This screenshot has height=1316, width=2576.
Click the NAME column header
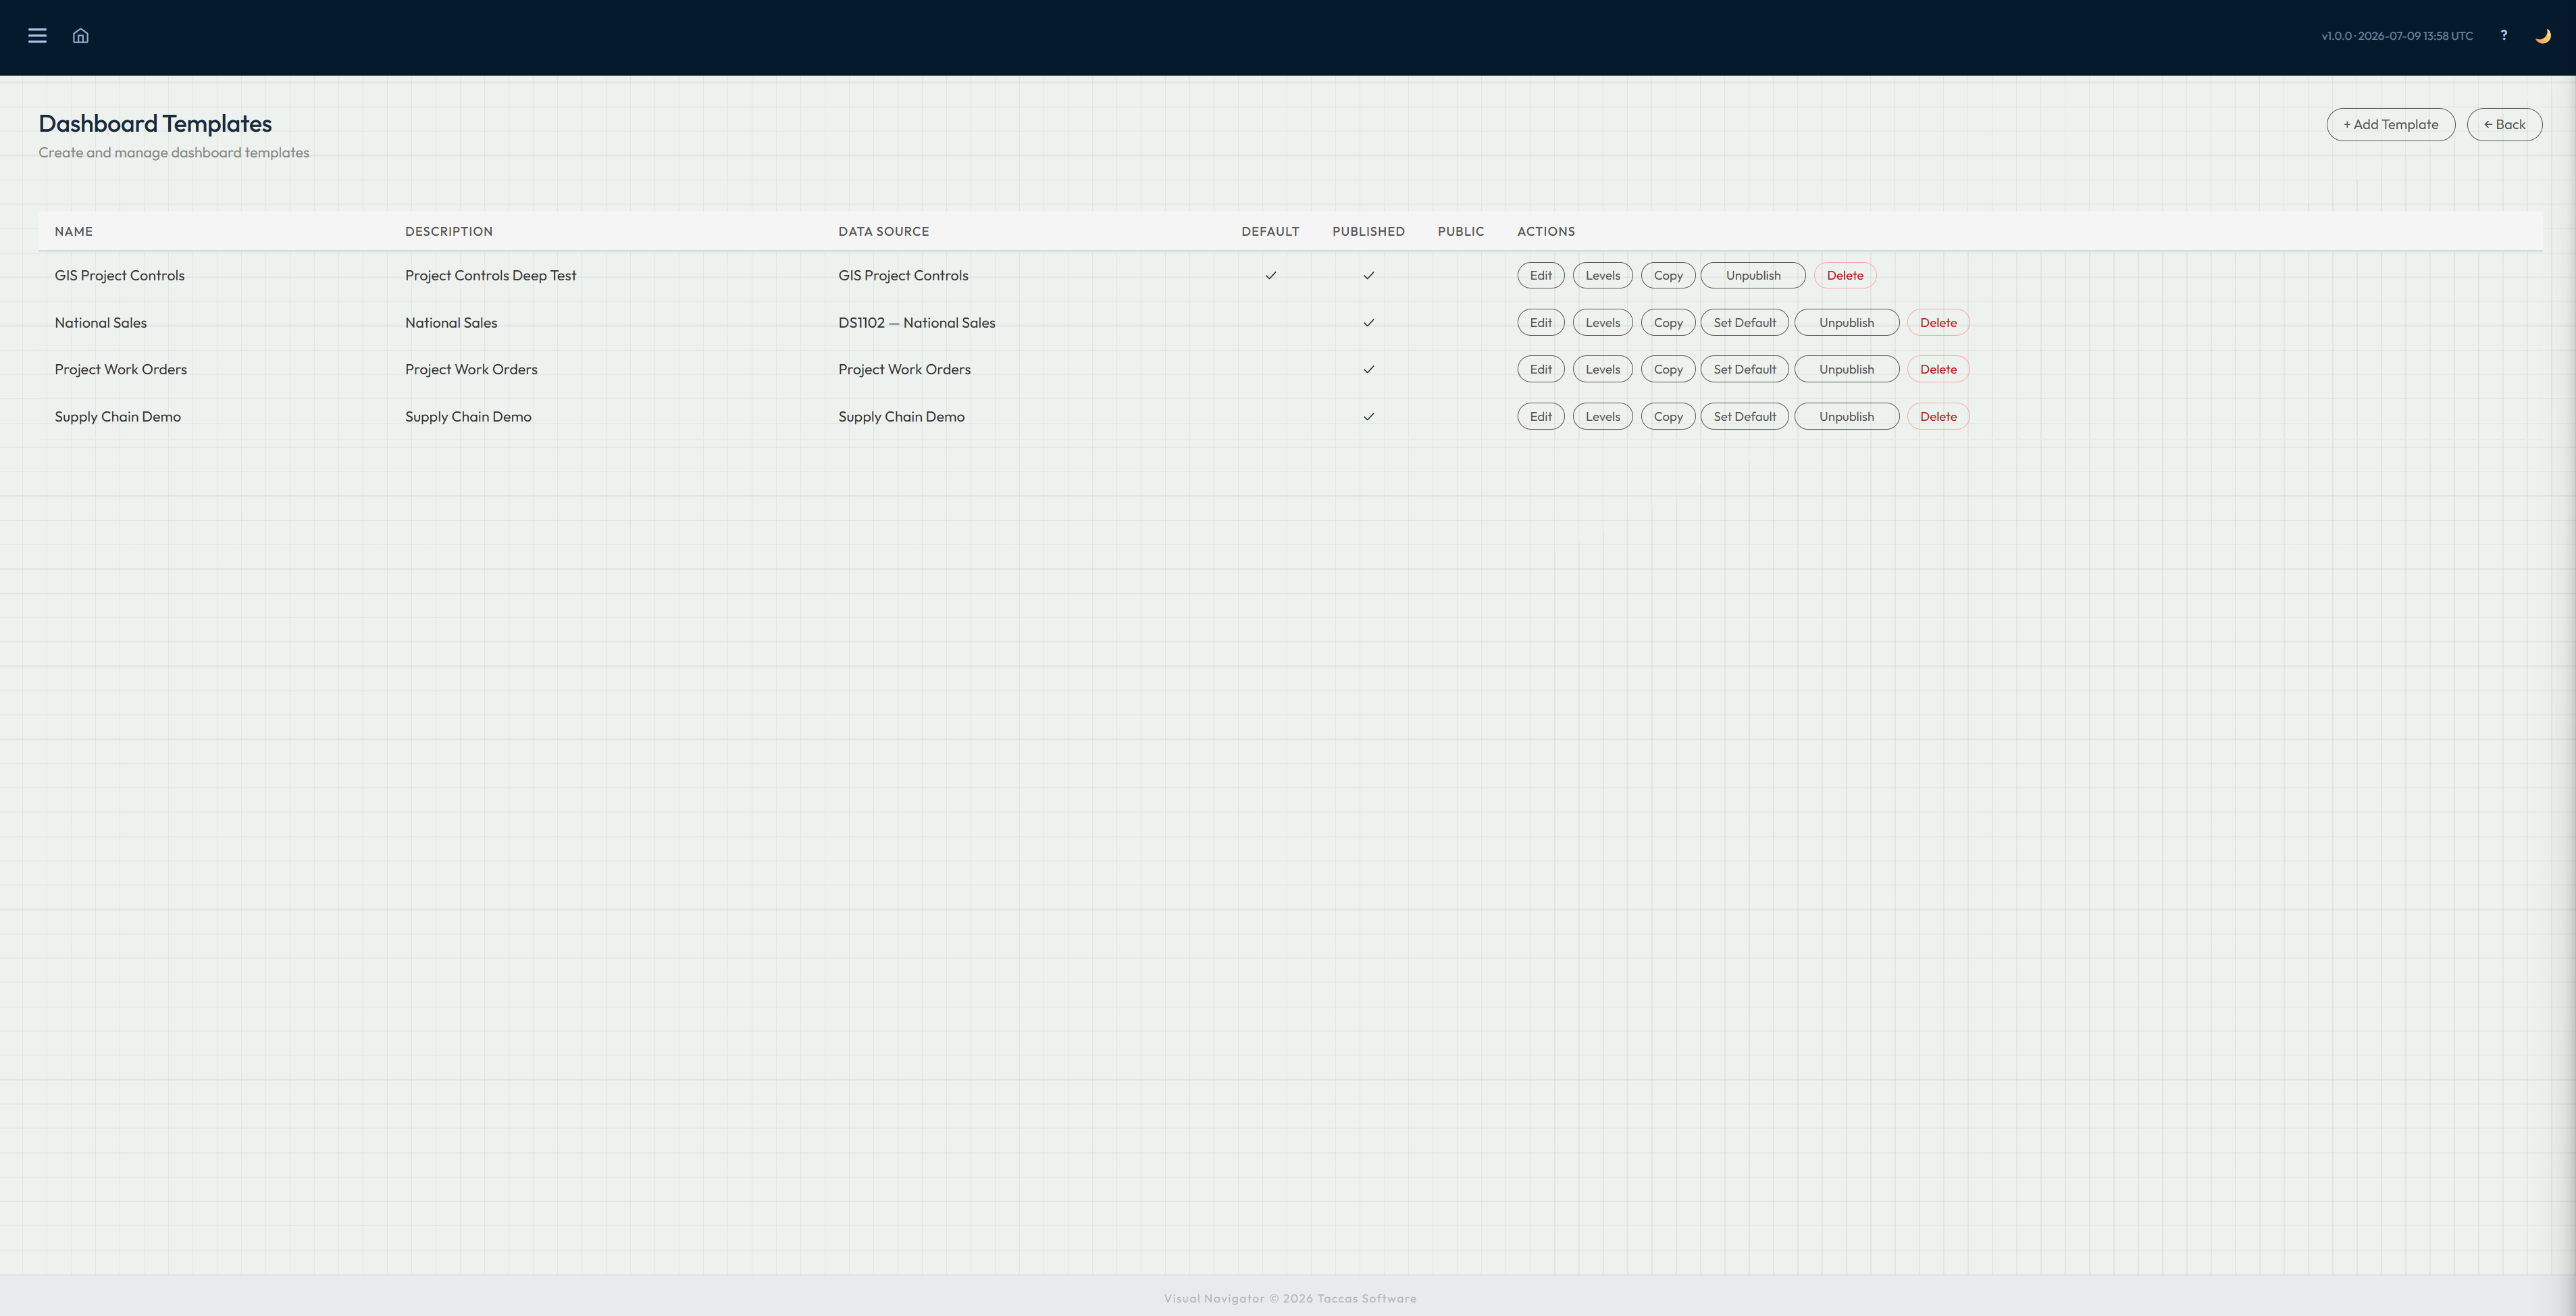pos(73,232)
